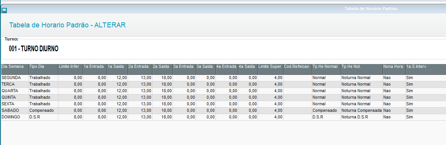Select the 1a Saida column header
Viewport: 446px width, 145px height.
point(118,69)
